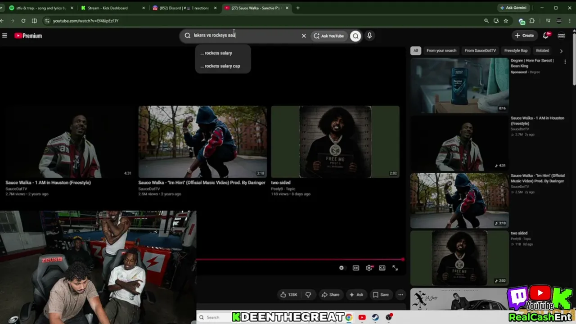Viewport: 576px width, 324px height.
Task: Open Steam from the Windows taskbar
Action: pyautogui.click(x=375, y=318)
